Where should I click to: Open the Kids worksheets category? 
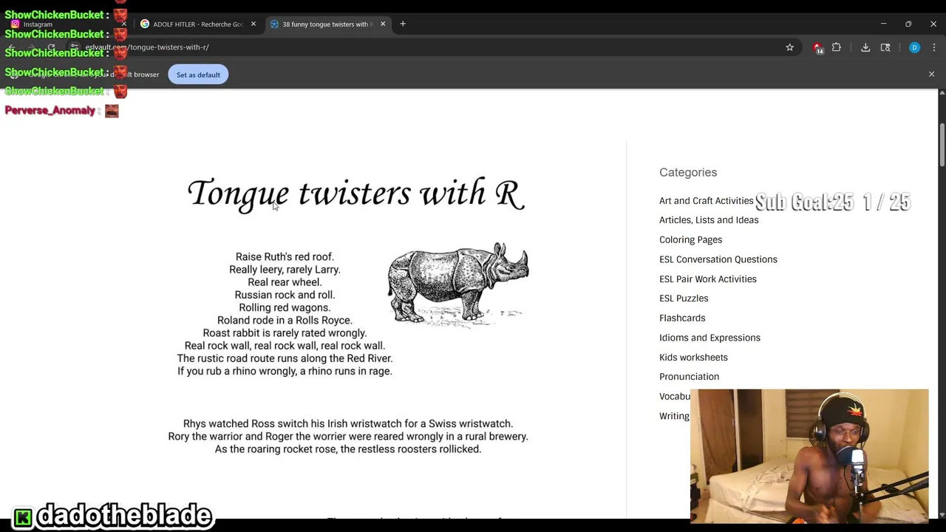(x=693, y=357)
